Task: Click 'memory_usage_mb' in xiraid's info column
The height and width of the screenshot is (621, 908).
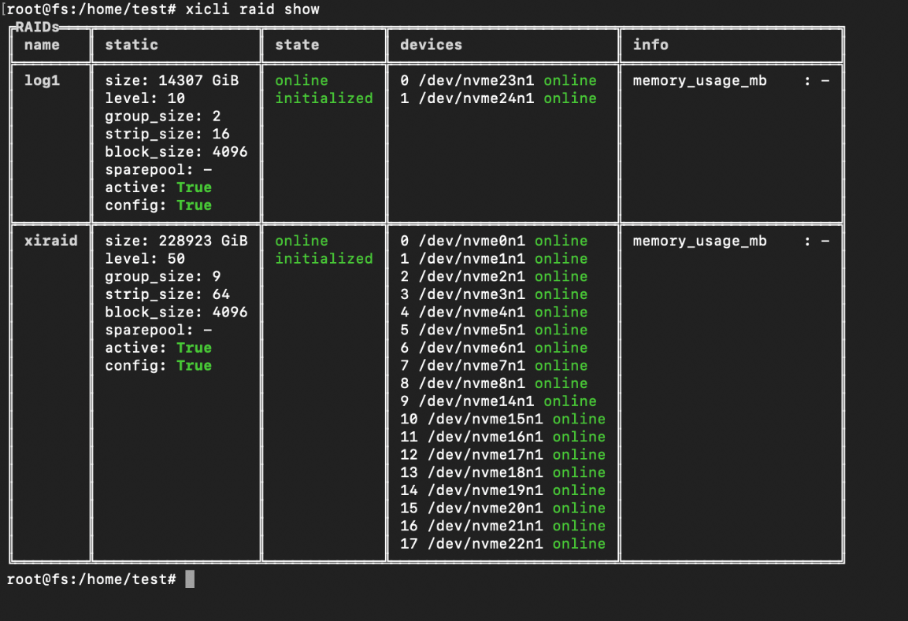Action: pos(699,240)
